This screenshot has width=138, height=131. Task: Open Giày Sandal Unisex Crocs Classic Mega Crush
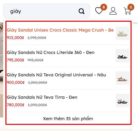click(x=60, y=30)
